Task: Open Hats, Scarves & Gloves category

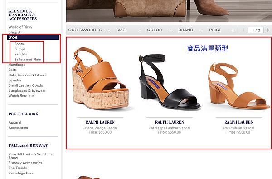Action: coord(27,75)
